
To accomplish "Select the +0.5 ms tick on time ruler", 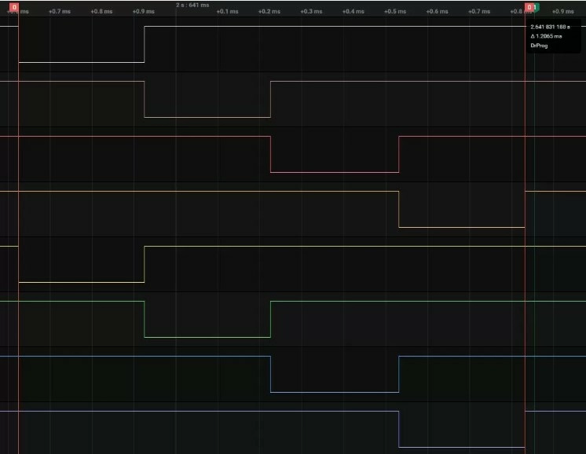I will (396, 12).
